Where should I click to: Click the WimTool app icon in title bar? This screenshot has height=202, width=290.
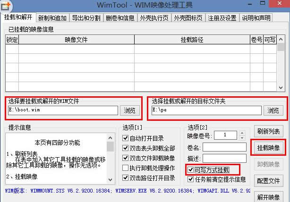(x=6, y=6)
